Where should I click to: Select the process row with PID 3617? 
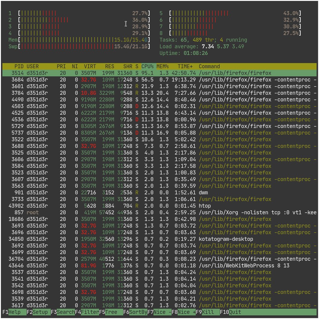pos(159,305)
